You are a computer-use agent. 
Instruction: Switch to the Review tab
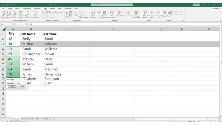(52, 8)
